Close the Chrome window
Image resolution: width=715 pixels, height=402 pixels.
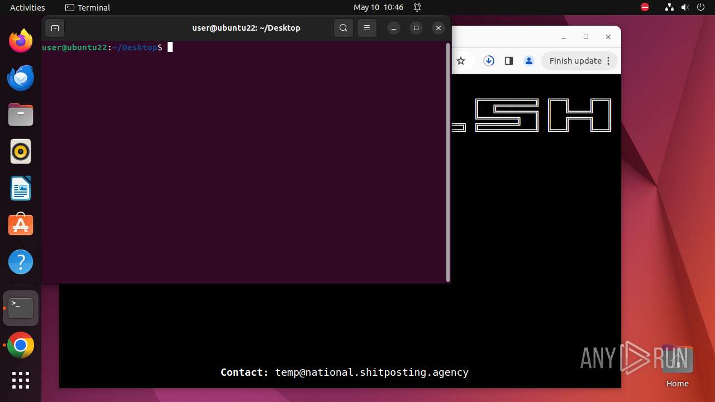tap(608, 37)
